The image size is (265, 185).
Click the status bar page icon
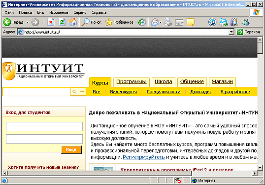coord(5,181)
